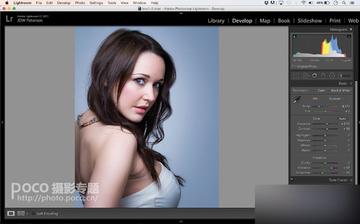Collapse the Histogram panel
The image size is (360, 224).
pyautogui.click(x=351, y=29)
